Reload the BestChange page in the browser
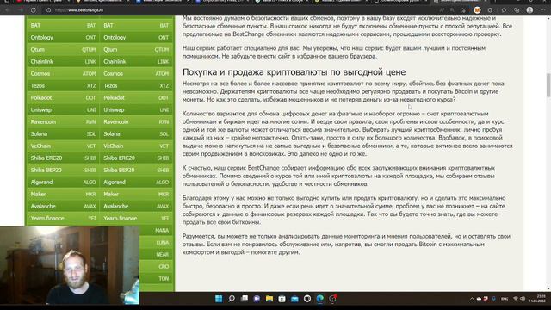 click(x=33, y=10)
